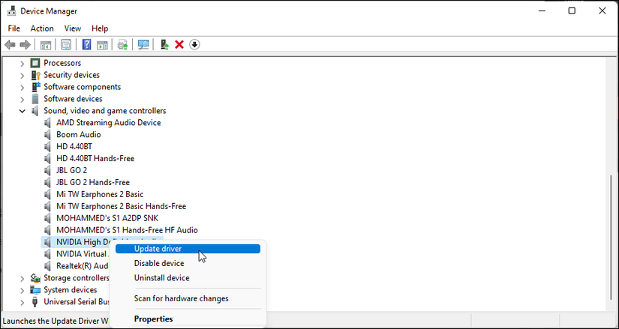
Task: Close the Device Manager window
Action: click(x=602, y=11)
